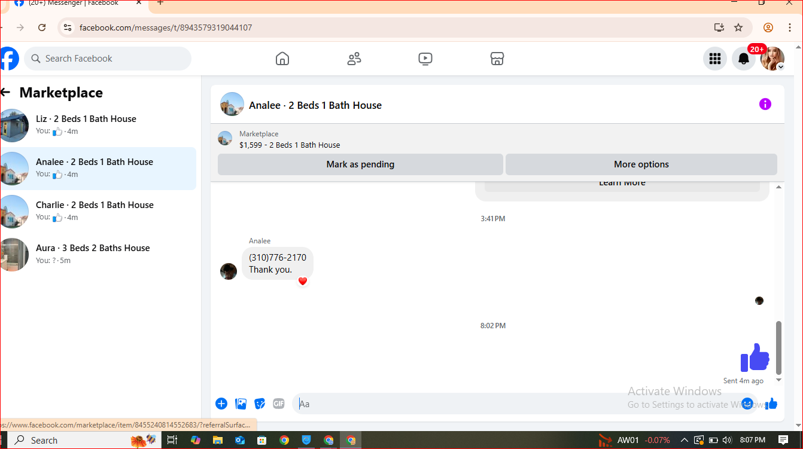803x449 pixels.
Task: Click Analee's avatar beside her message
Action: [x=229, y=271]
